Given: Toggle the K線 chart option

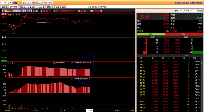Looking at the screenshot, I should pos(4,11).
